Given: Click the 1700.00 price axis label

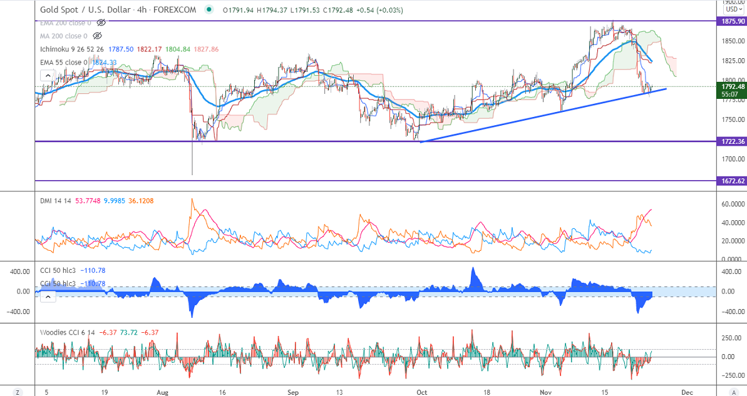Looking at the screenshot, I should (733, 159).
